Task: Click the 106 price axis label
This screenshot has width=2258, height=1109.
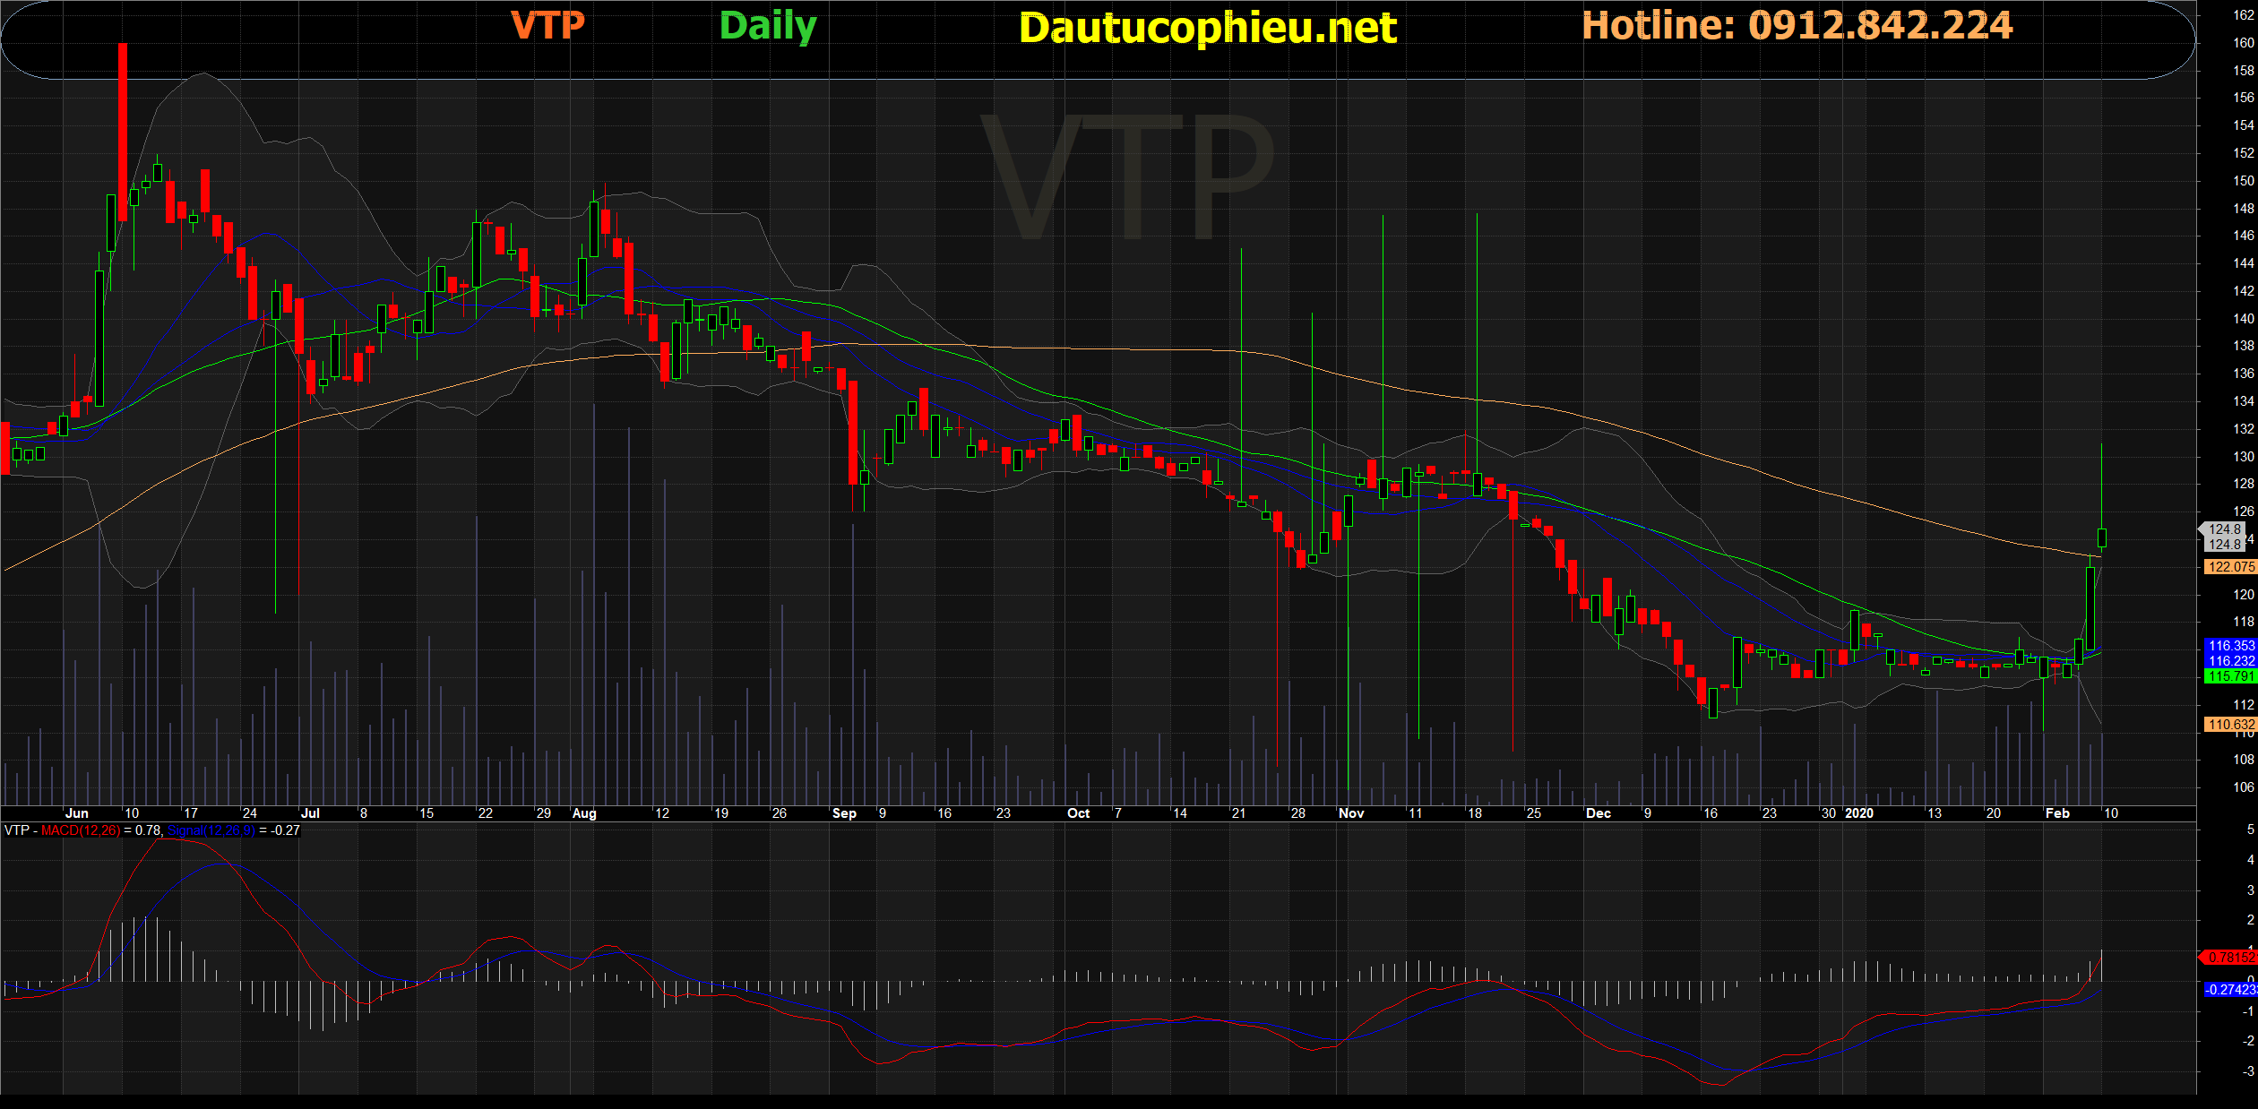Action: (2244, 787)
